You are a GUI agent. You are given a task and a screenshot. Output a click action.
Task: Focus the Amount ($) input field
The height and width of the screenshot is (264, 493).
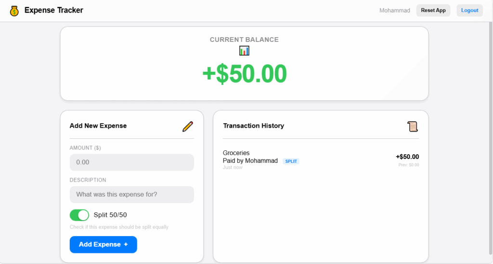(131, 162)
